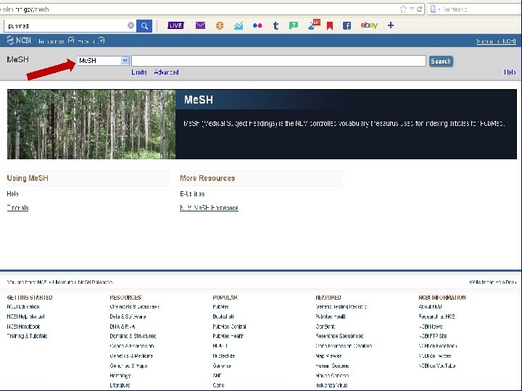
Task: Open DNA & RNA footer link
Action: 123,327
